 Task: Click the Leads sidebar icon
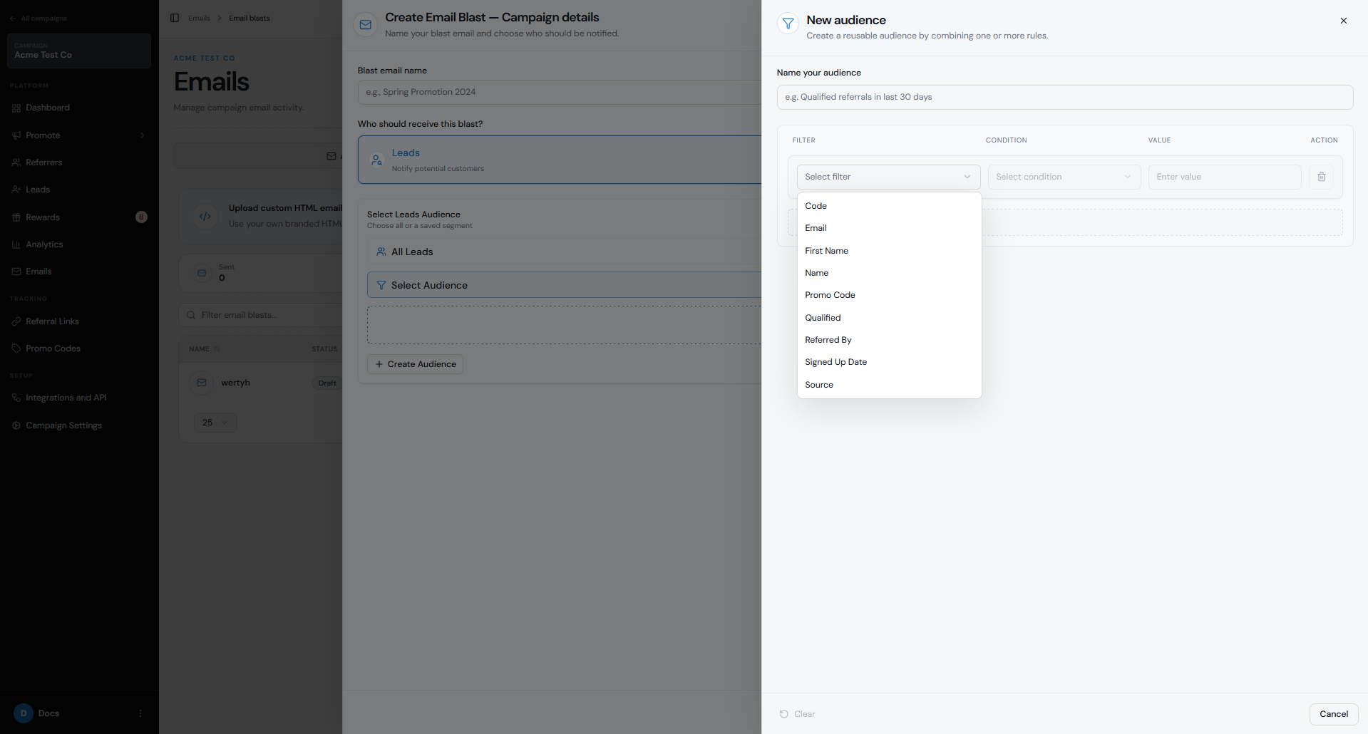(16, 190)
